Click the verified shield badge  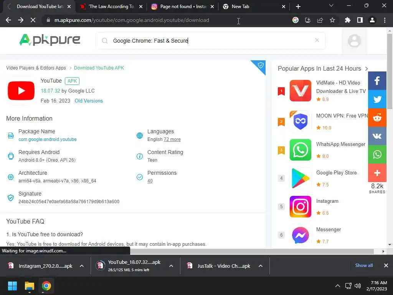[x=261, y=65]
